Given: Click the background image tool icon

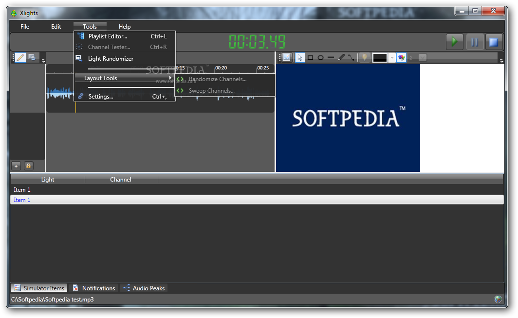Looking at the screenshot, I should coord(286,58).
